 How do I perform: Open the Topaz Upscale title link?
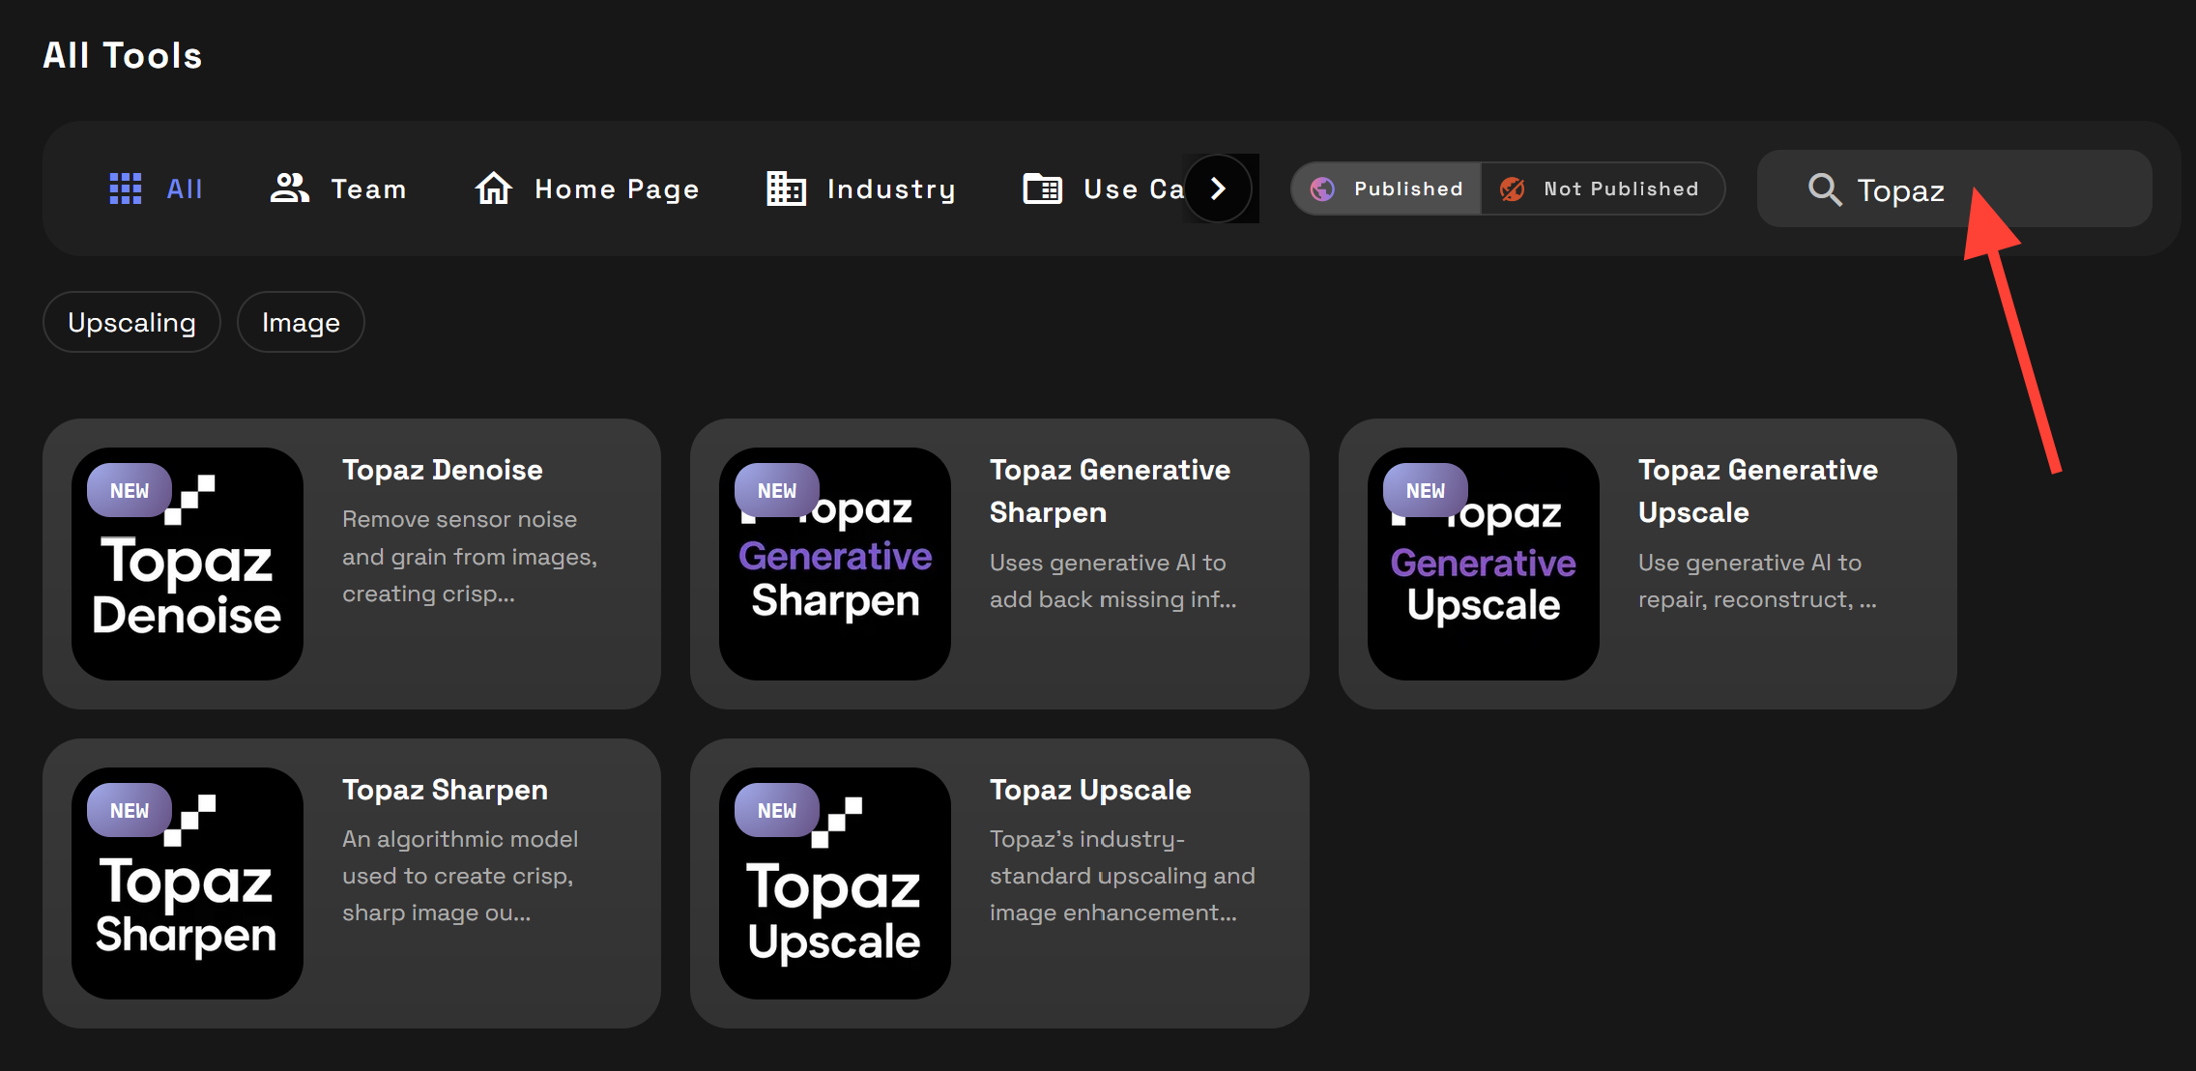[1090, 790]
